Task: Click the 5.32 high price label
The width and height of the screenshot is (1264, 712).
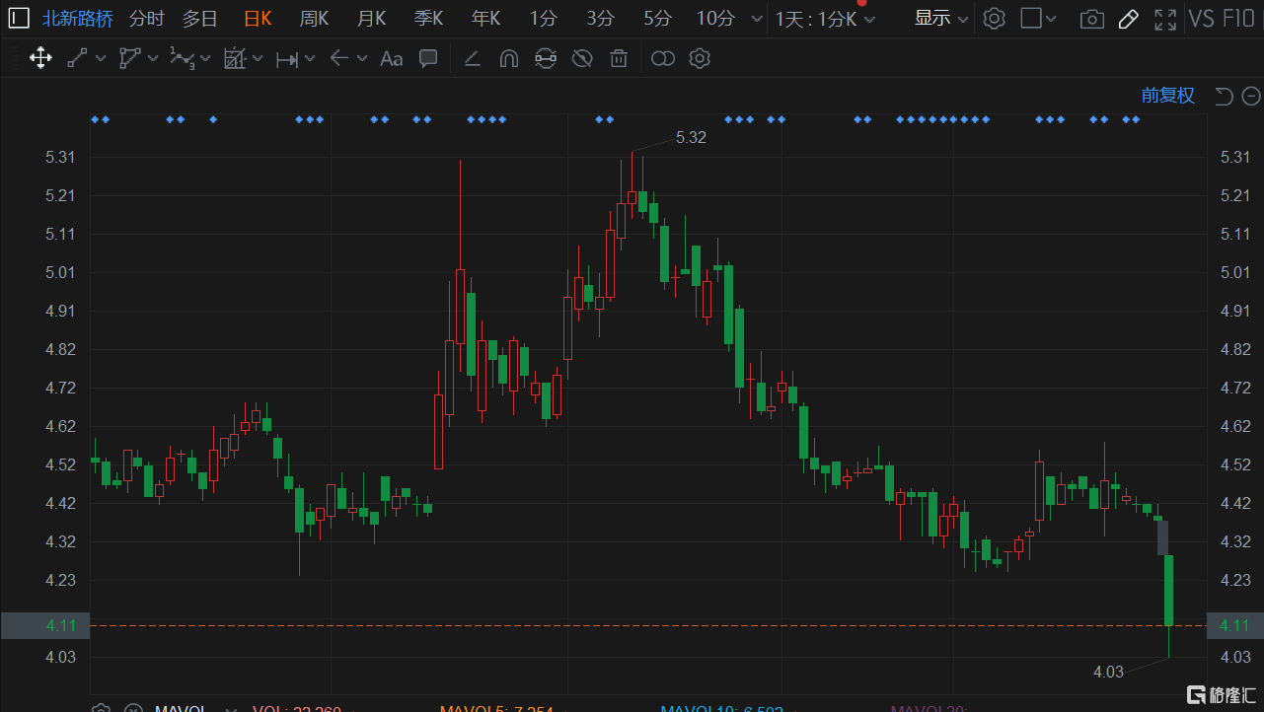Action: pos(691,137)
